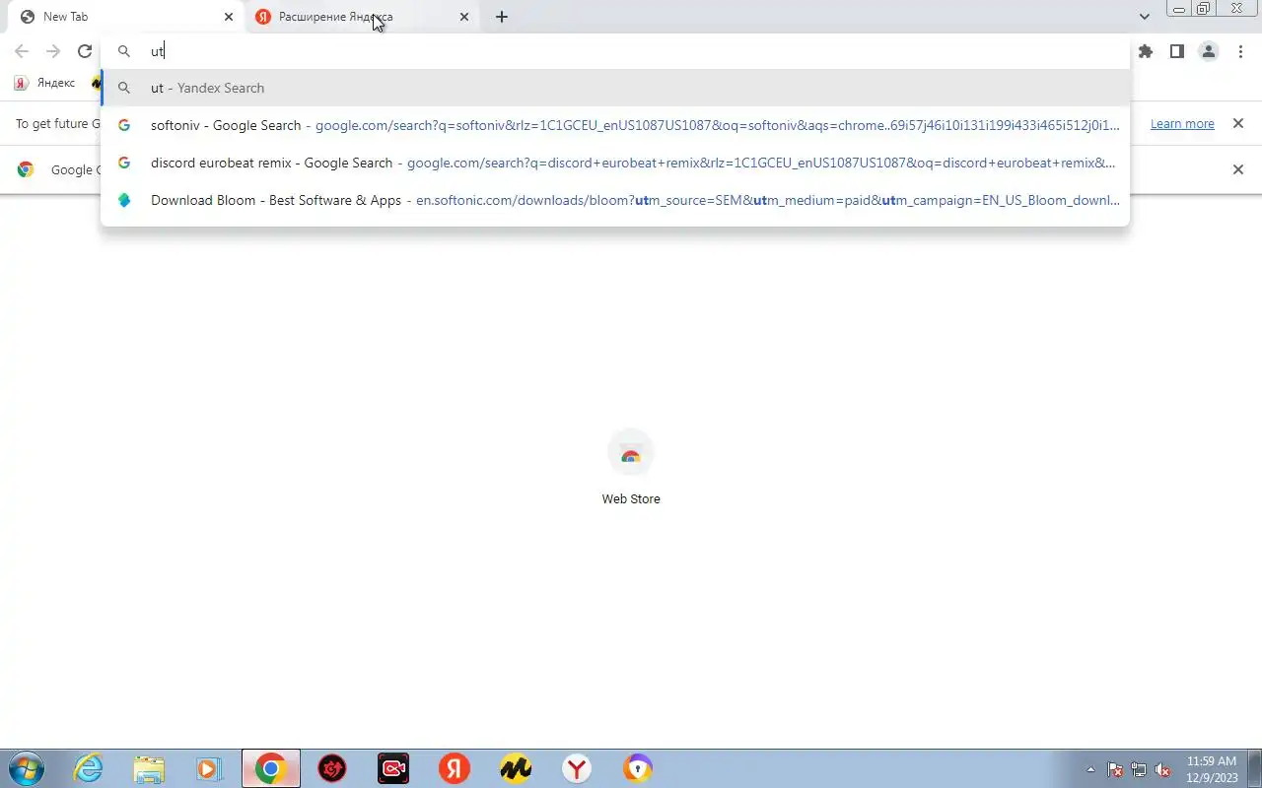Close the New Tab tab
This screenshot has width=1262, height=788.
click(229, 17)
